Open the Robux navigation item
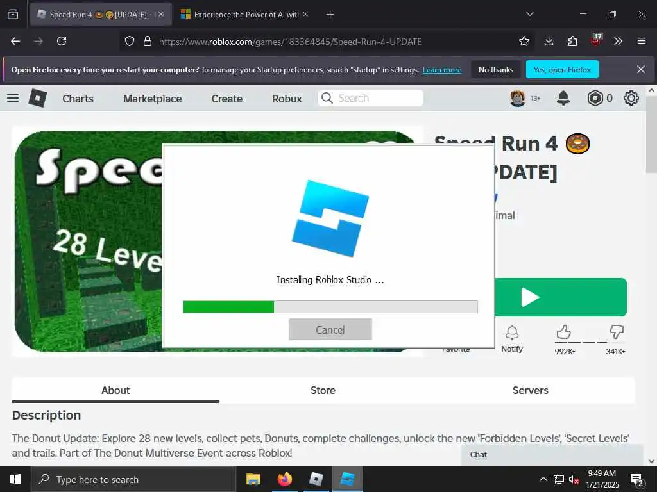 point(287,99)
